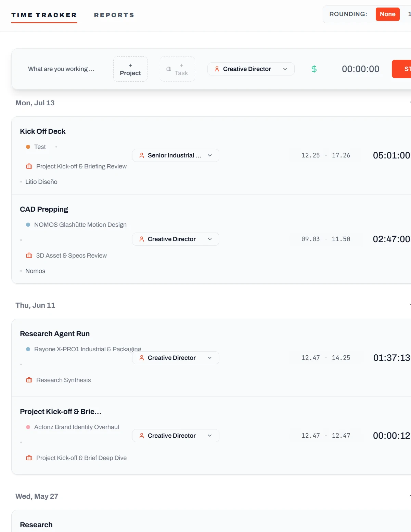Click the Research Agent Run entry title

coord(55,334)
